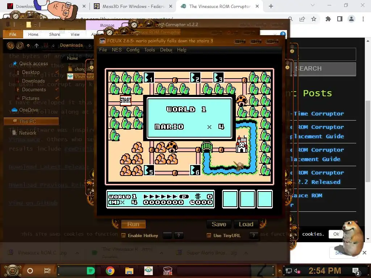The height and width of the screenshot is (278, 371).
Task: Open the Start button on taskbar
Action: [x=13, y=271]
